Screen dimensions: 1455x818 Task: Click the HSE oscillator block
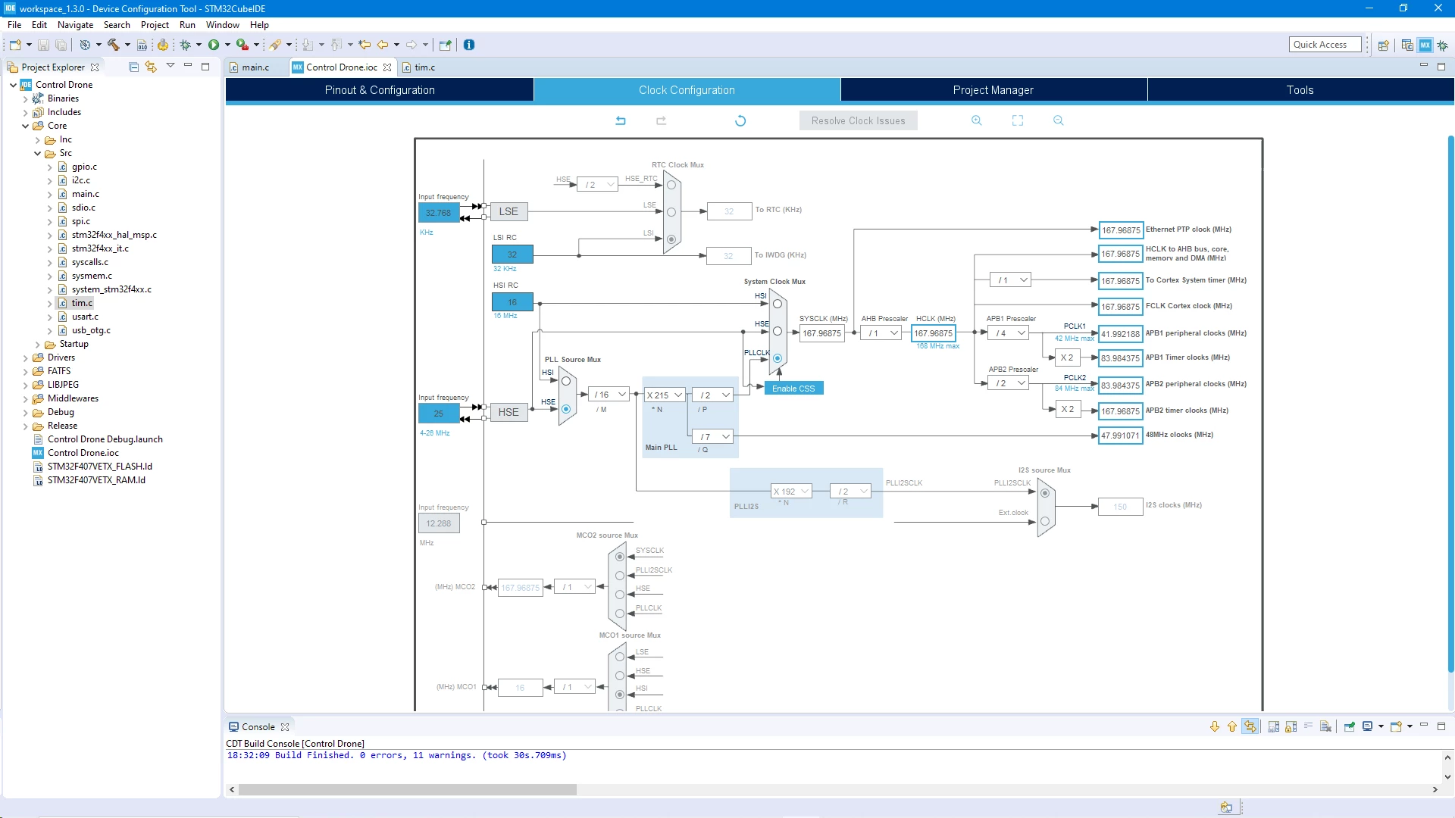[x=508, y=413]
